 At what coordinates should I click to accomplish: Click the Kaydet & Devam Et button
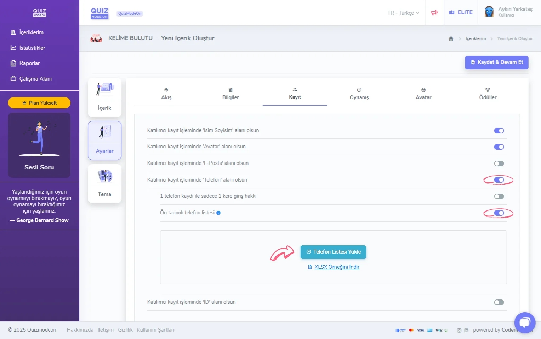click(x=496, y=62)
